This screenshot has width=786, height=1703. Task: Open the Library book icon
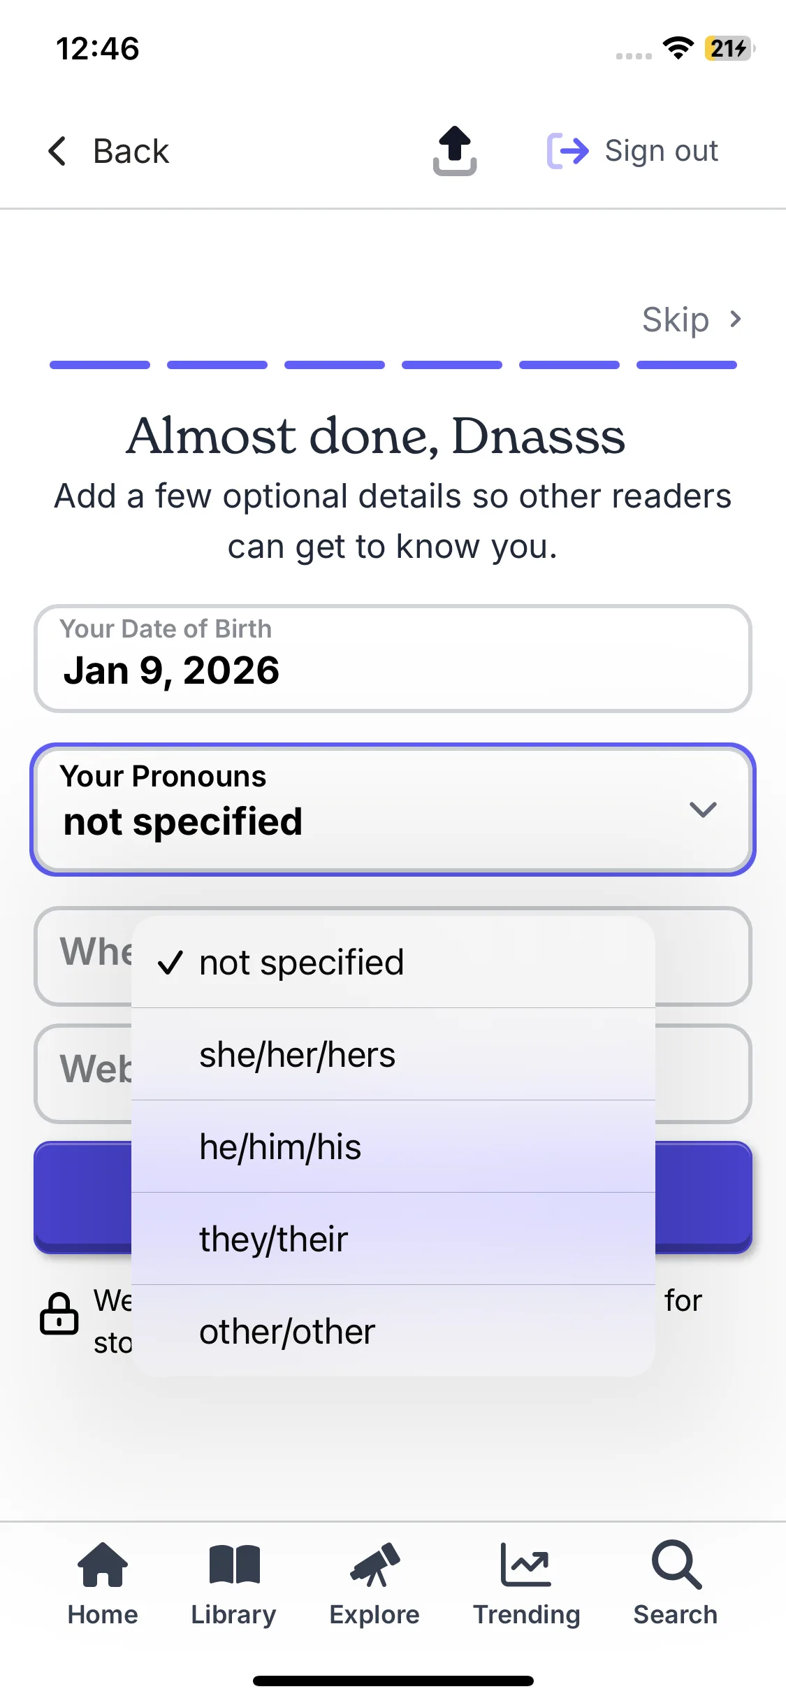coord(234,1565)
